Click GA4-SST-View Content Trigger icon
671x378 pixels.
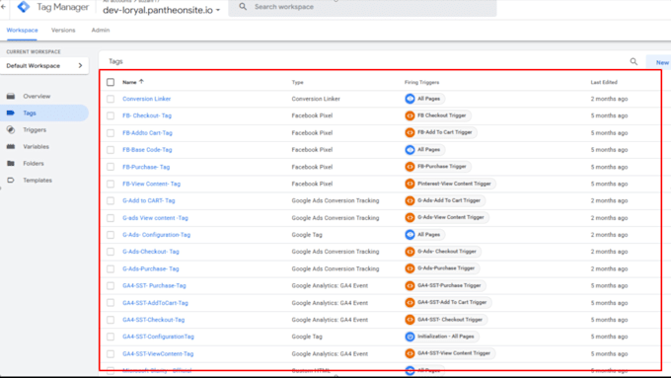(410, 353)
